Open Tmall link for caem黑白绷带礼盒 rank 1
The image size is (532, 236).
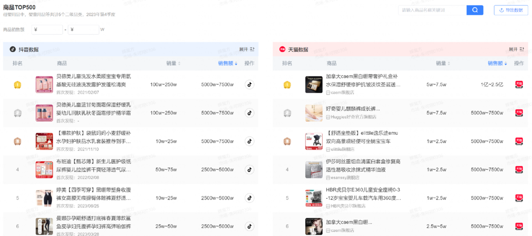tap(519, 85)
